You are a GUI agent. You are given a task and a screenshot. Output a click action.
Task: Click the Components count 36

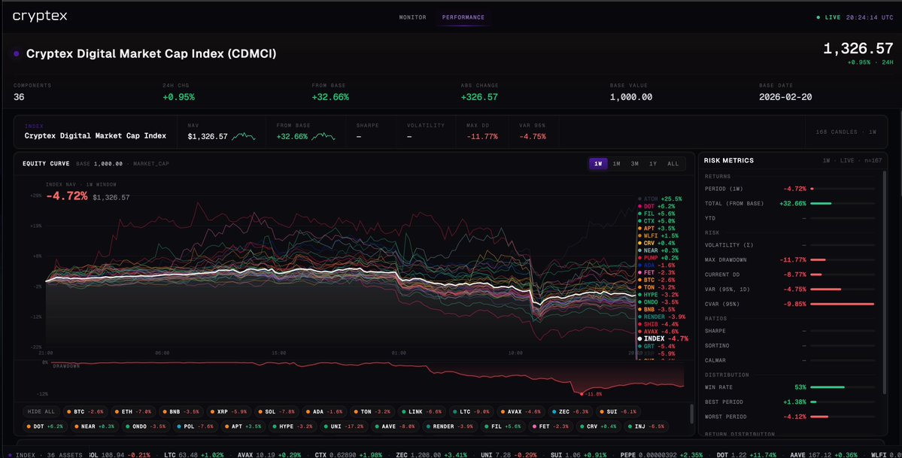[x=19, y=97]
